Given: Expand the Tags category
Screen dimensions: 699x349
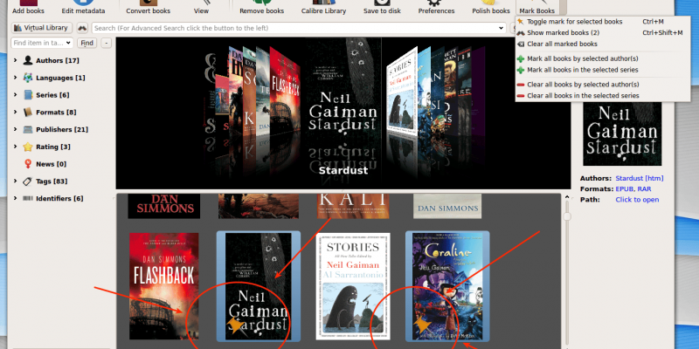Looking at the screenshot, I should [x=15, y=181].
